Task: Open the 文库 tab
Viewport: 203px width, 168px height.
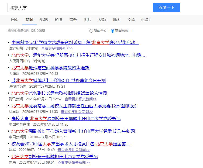Action: click(131, 20)
